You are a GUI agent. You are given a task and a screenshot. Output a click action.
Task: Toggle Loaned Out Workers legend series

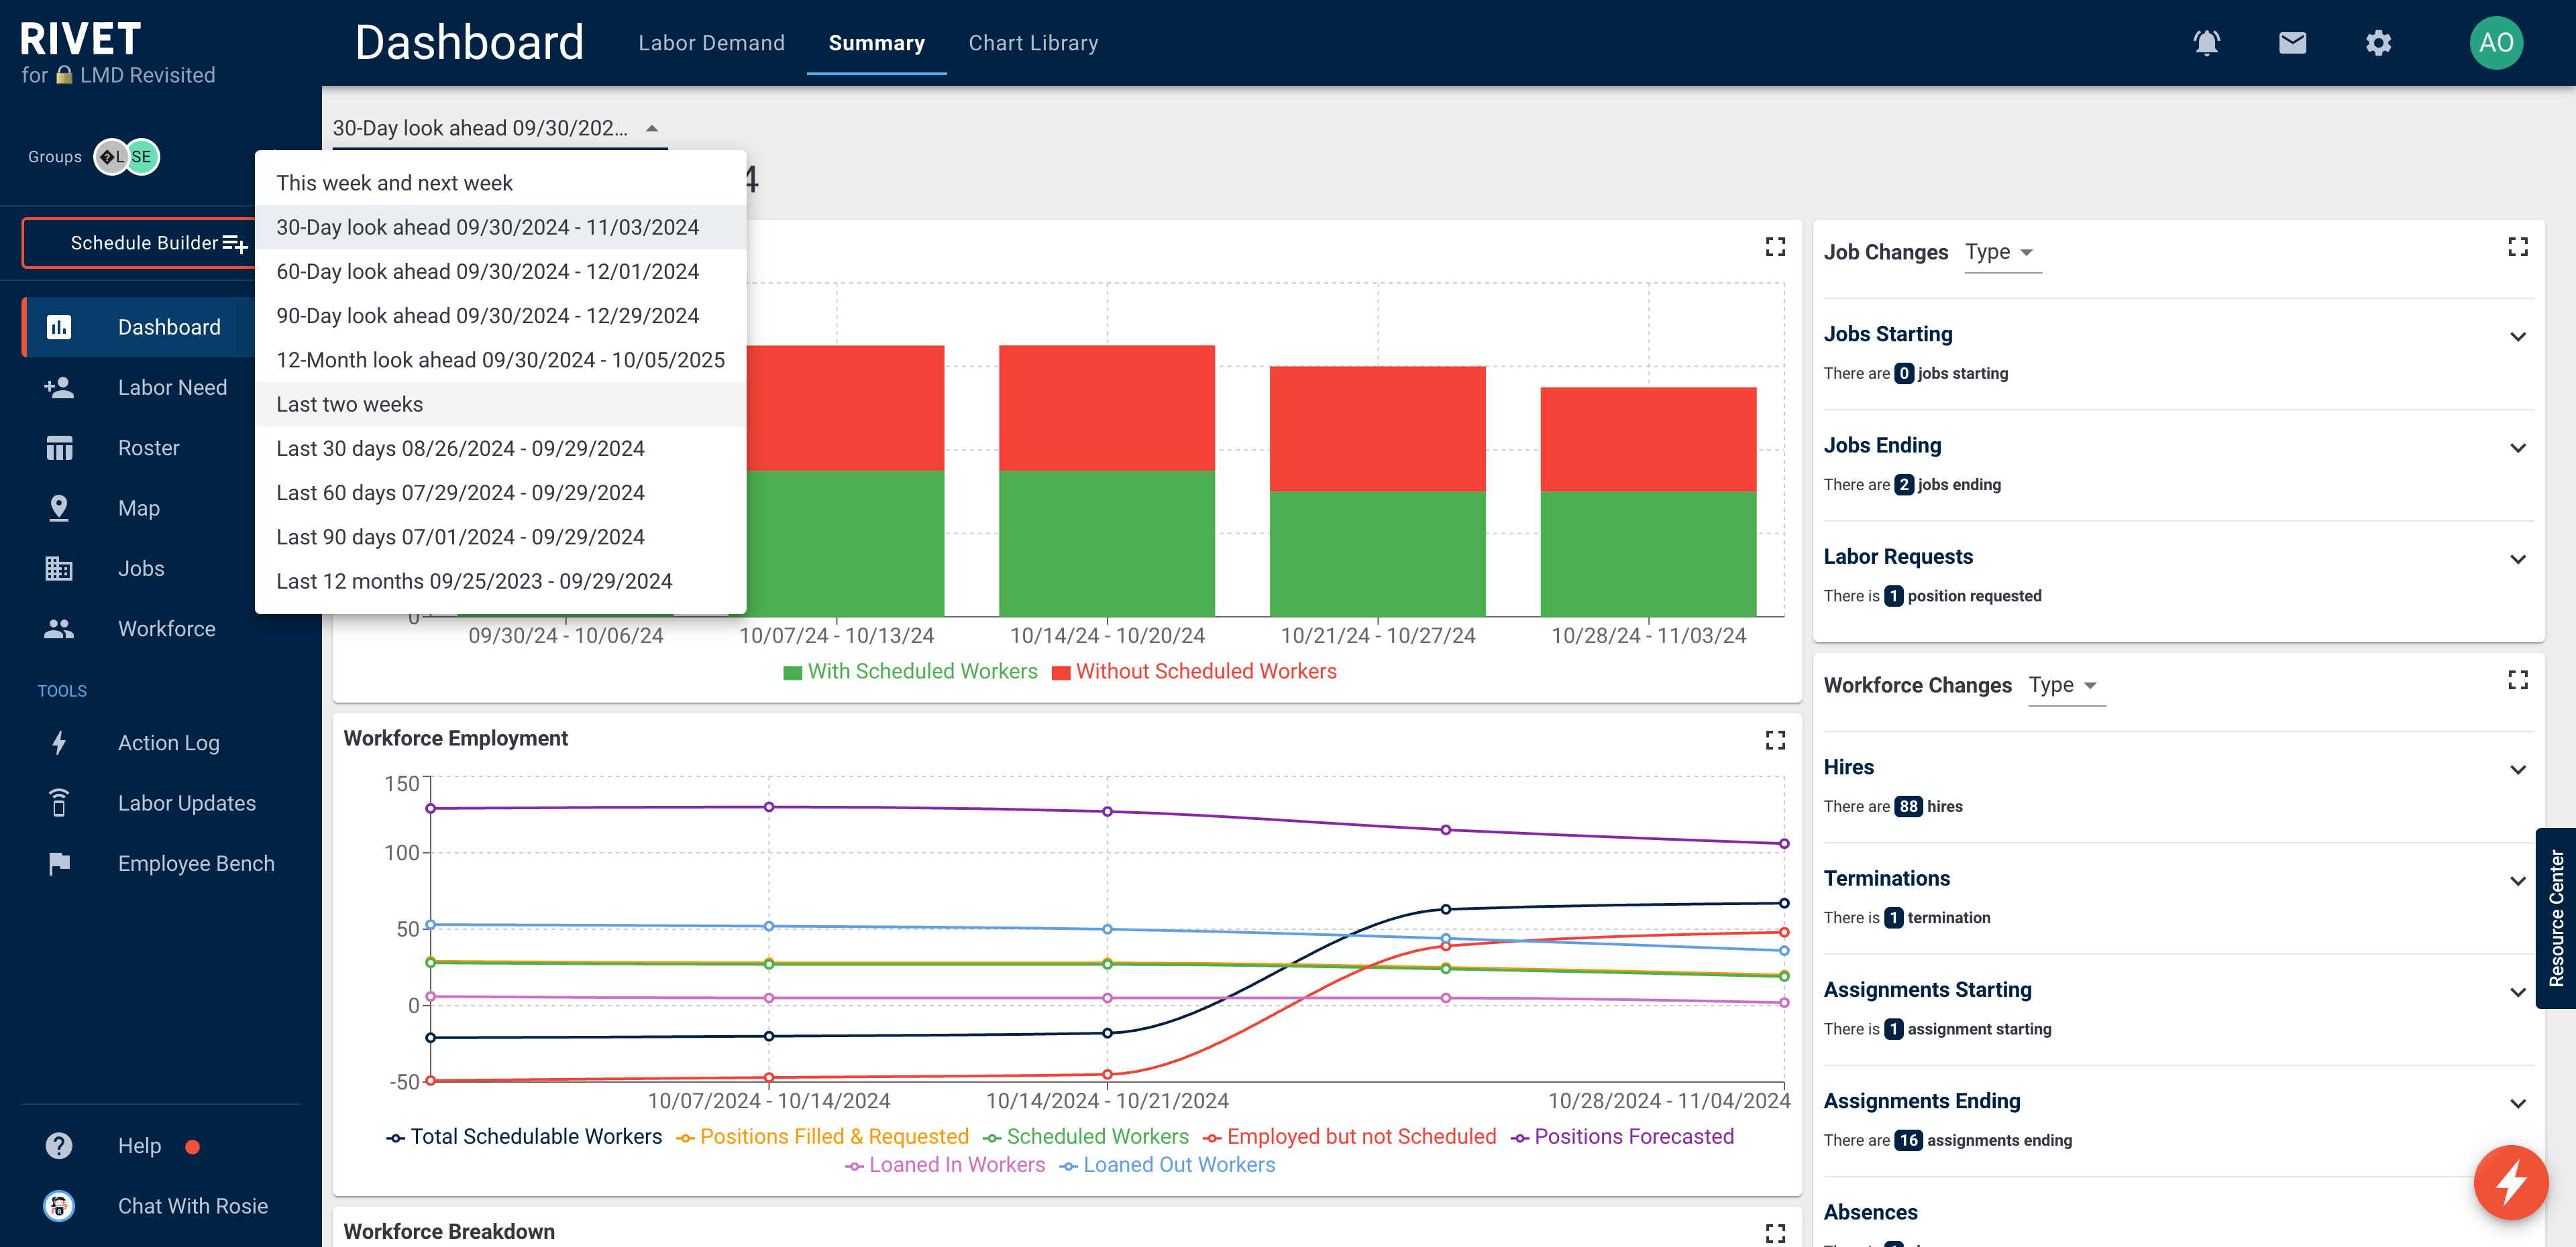point(1167,1165)
